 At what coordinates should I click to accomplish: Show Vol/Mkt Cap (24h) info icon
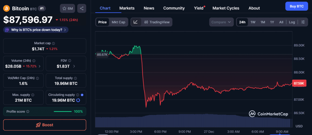[x=37, y=78]
